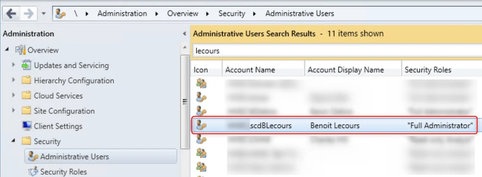Open the navigation history dropdown arrow
This screenshot has height=177, width=482.
[44, 14]
